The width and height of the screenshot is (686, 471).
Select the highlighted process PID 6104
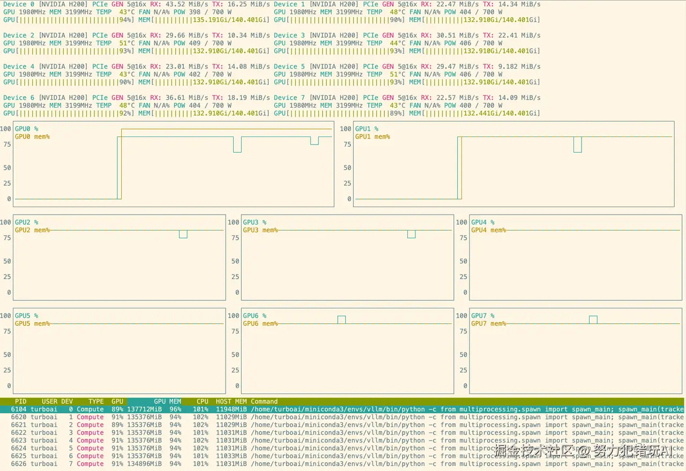coord(343,409)
